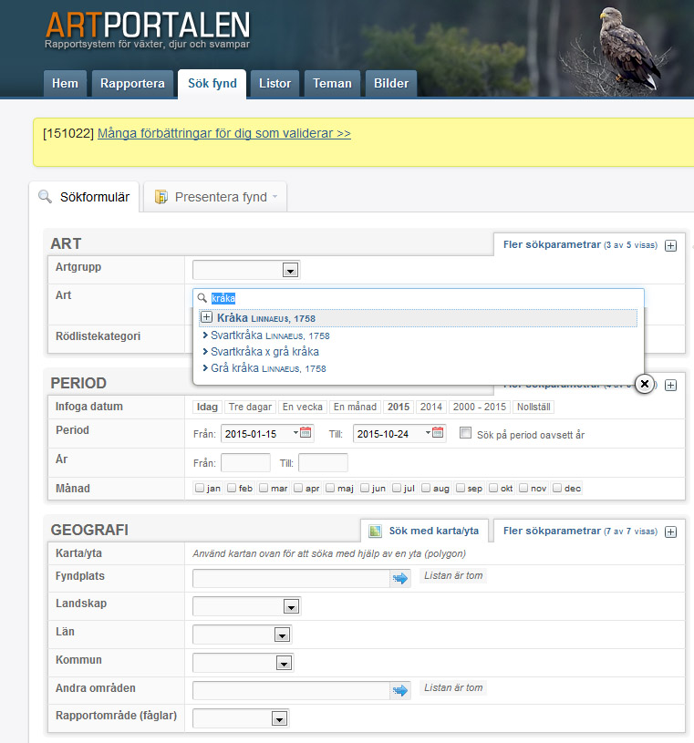Open the calendar for the Från date
This screenshot has height=743, width=694.
pos(306,432)
